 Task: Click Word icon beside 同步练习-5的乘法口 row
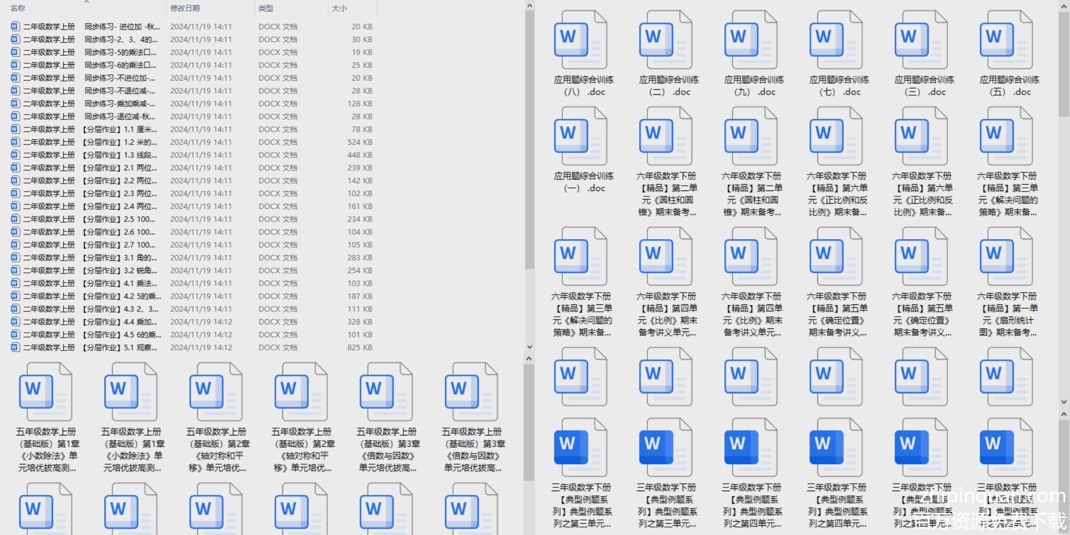point(15,52)
